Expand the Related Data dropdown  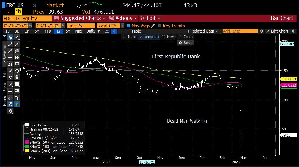pyautogui.click(x=202, y=31)
